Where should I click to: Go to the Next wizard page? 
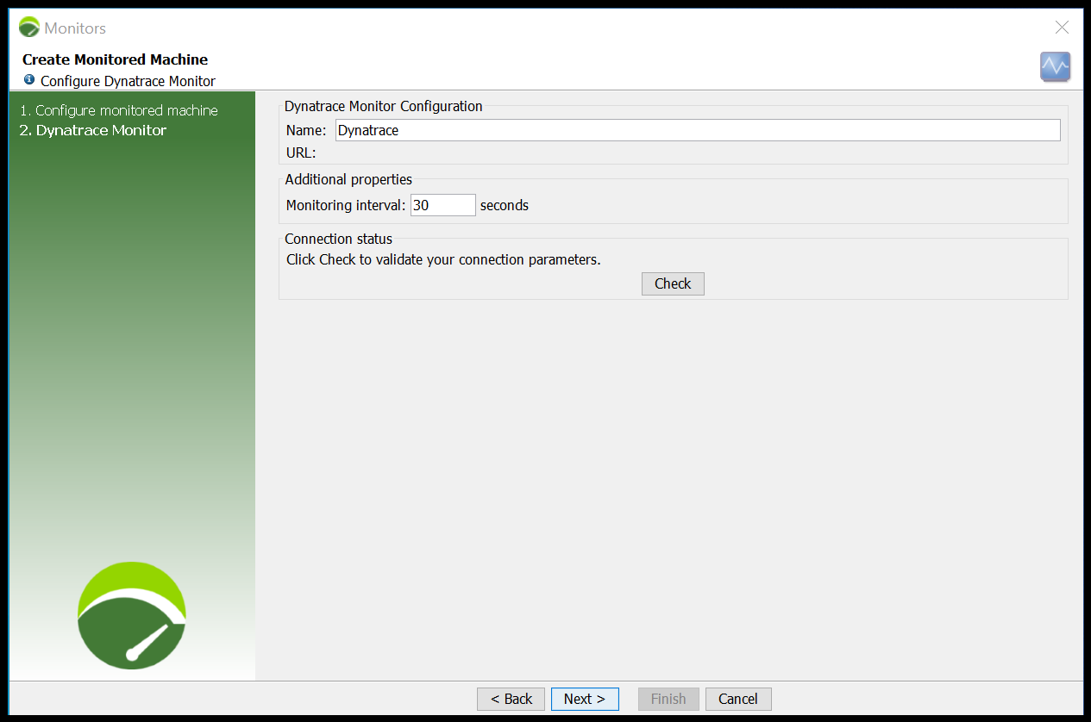[585, 699]
